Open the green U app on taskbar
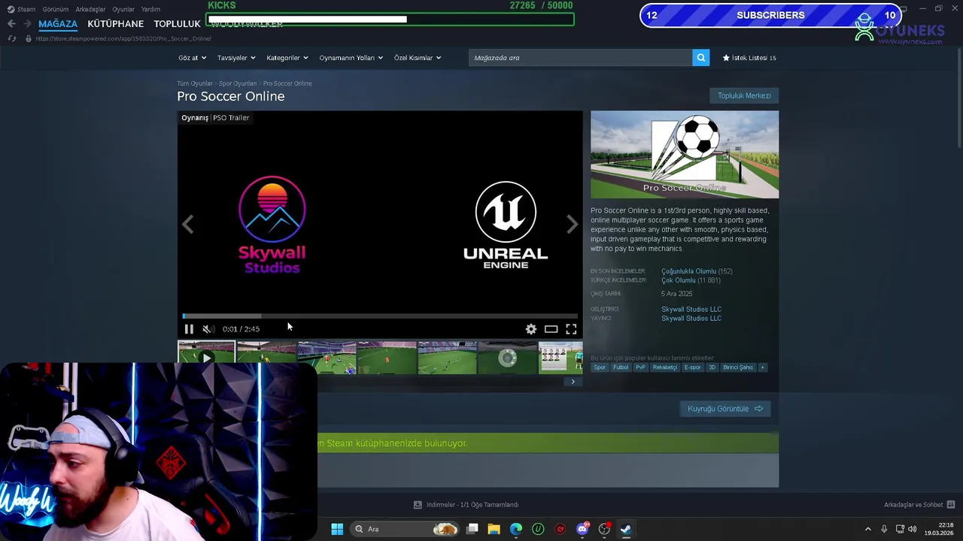Screen dimensions: 963x541 tap(538, 529)
